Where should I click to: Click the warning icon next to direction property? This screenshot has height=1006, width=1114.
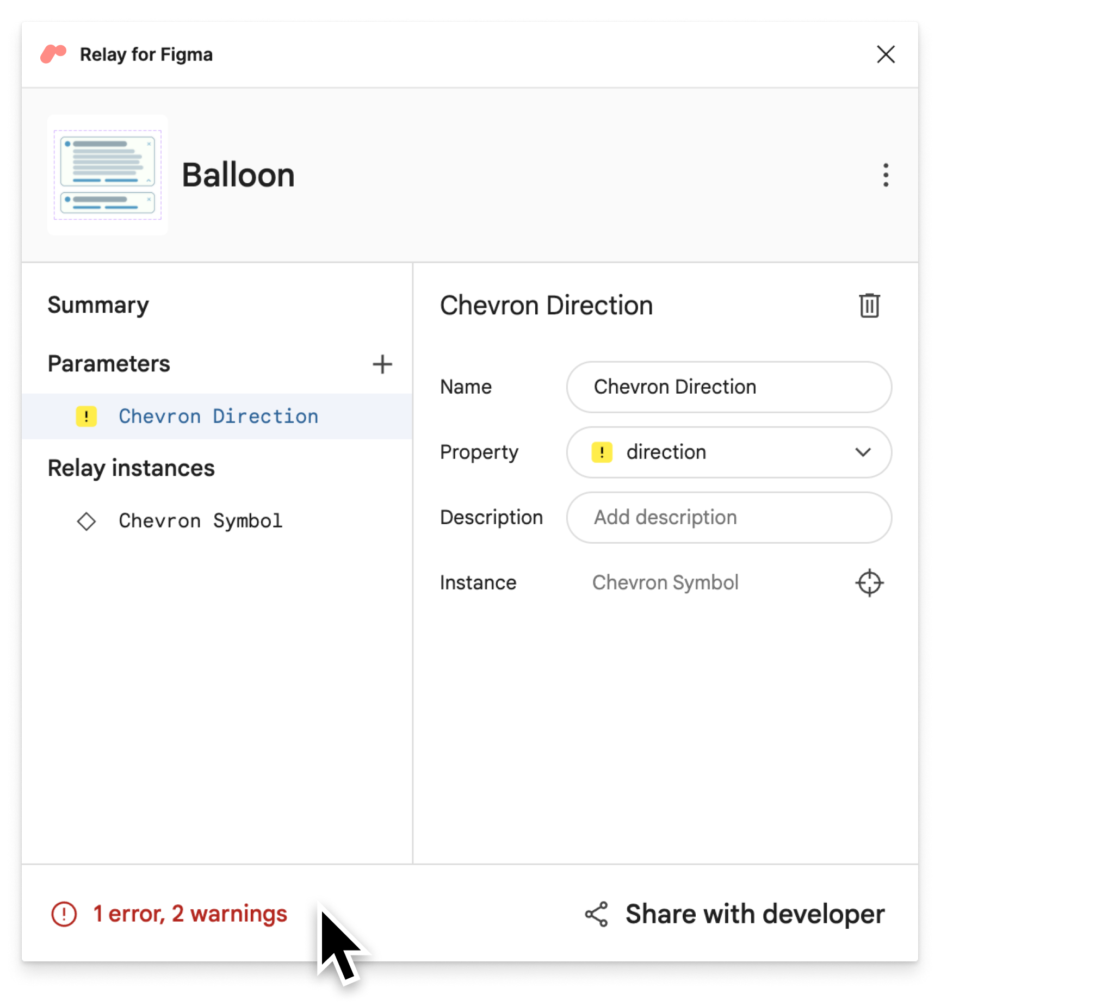pyautogui.click(x=602, y=451)
